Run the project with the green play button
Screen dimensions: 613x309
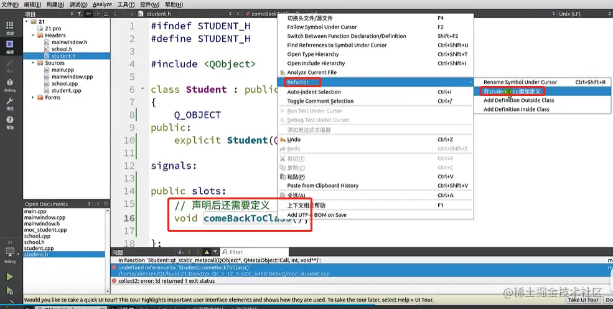pyautogui.click(x=10, y=277)
